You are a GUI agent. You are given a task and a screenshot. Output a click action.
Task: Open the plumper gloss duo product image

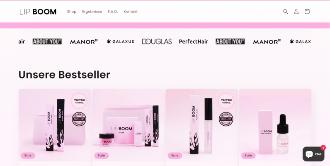[55, 125]
